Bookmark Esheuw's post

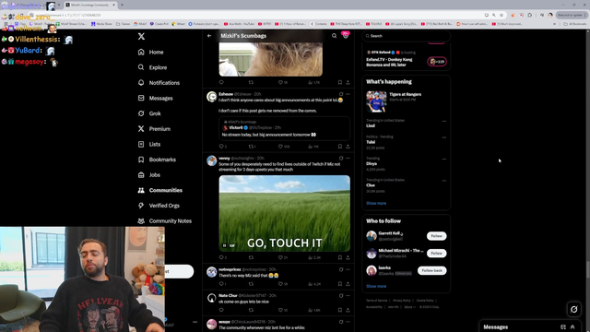[x=340, y=147]
